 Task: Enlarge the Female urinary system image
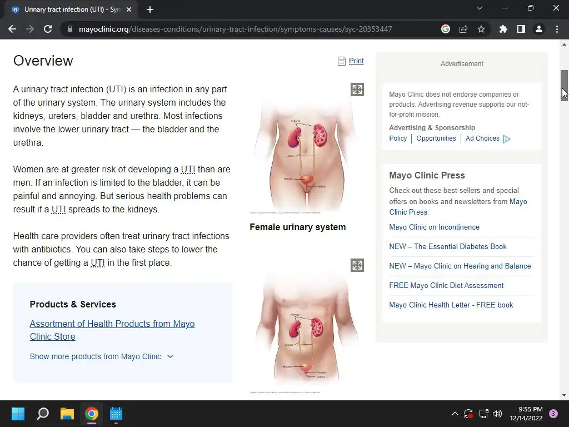pyautogui.click(x=357, y=90)
